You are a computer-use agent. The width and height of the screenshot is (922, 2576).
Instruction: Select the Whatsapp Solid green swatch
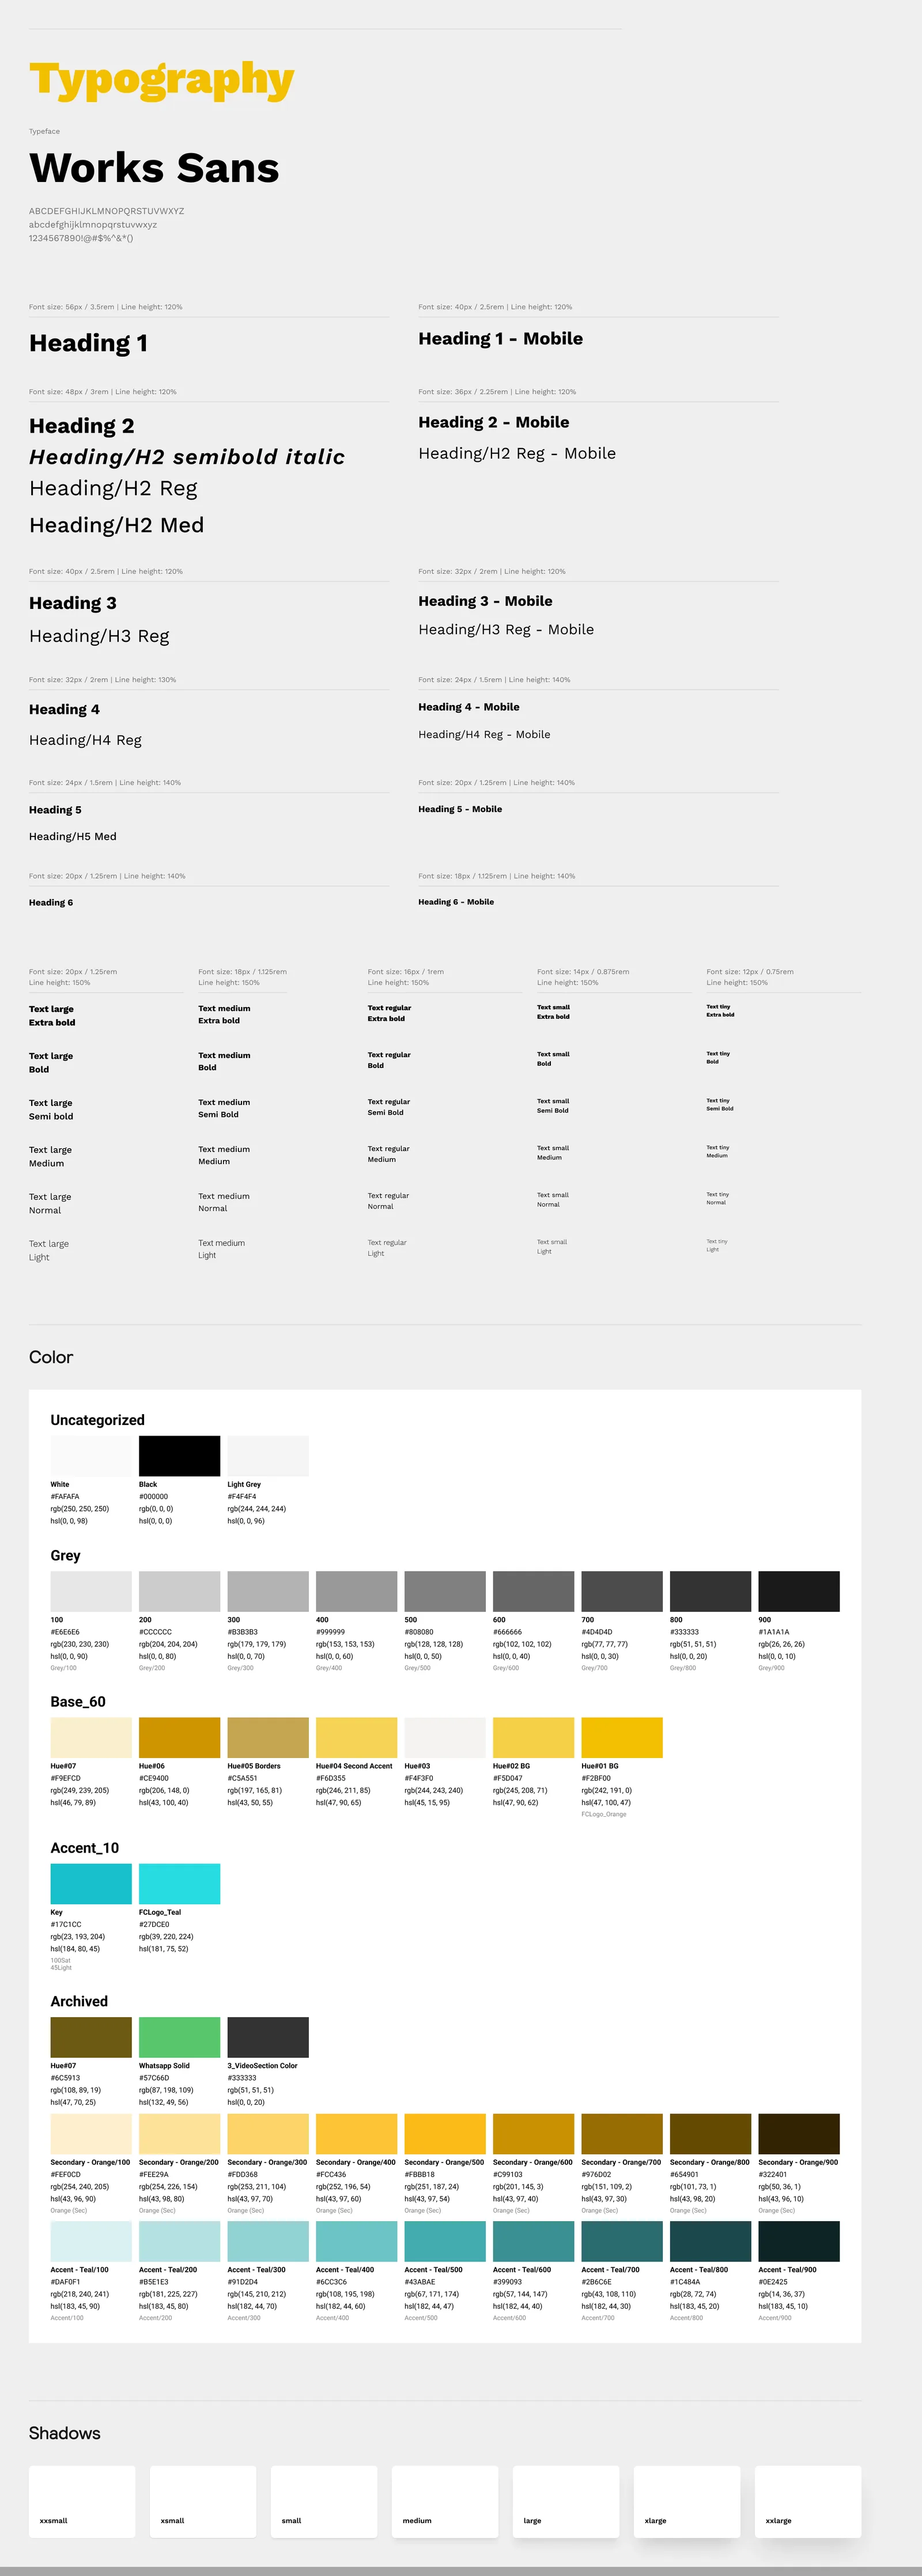(179, 2037)
